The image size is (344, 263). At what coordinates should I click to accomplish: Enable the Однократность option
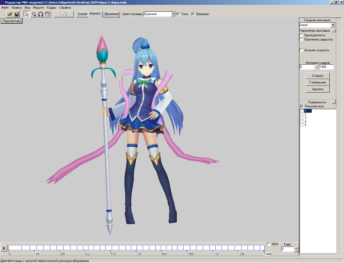[x=301, y=35]
